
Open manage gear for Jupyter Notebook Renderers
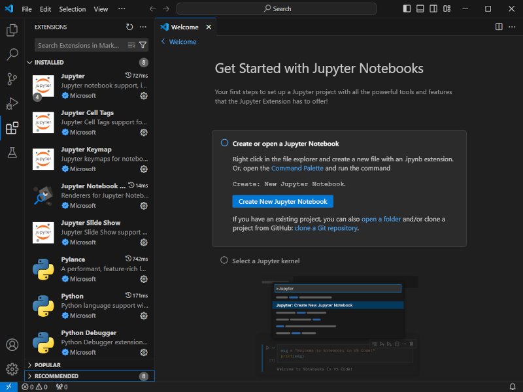(x=144, y=206)
